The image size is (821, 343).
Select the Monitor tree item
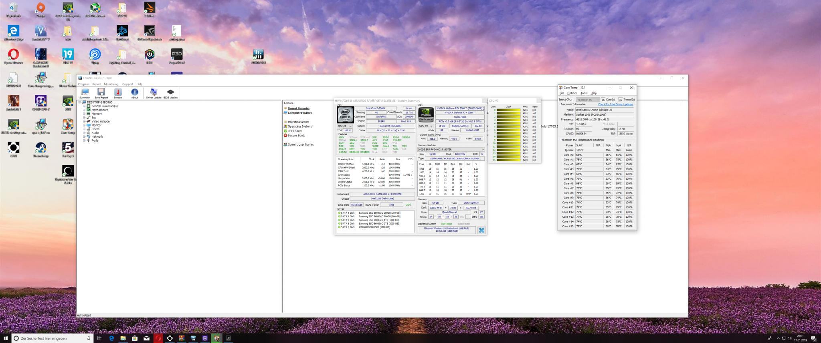(97, 125)
